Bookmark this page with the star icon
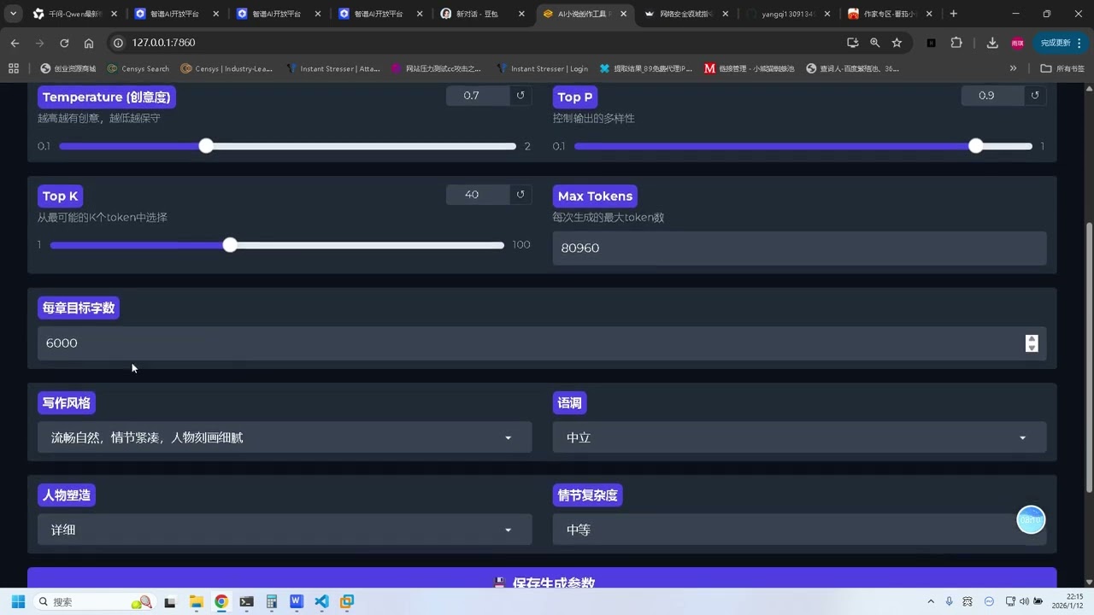Image resolution: width=1094 pixels, height=615 pixels. [x=897, y=43]
